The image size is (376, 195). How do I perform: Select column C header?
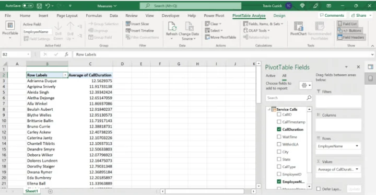90,64
